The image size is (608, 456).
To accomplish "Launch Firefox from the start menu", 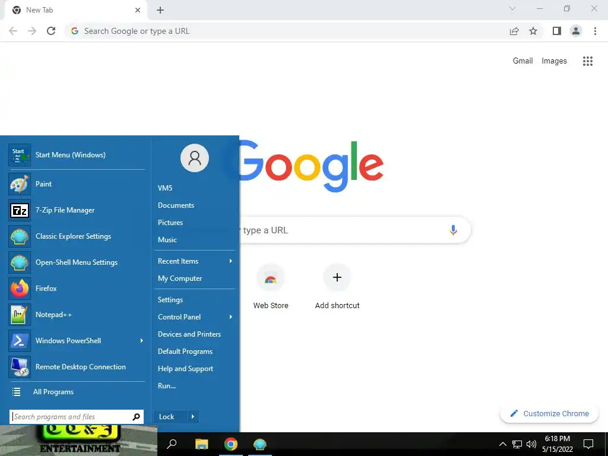I will tap(77, 289).
